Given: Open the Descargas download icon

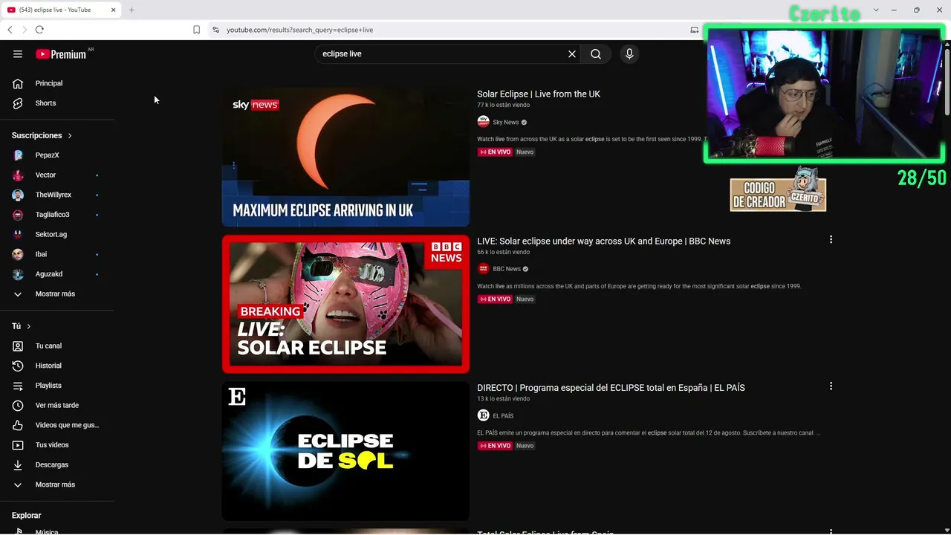Looking at the screenshot, I should coord(18,465).
